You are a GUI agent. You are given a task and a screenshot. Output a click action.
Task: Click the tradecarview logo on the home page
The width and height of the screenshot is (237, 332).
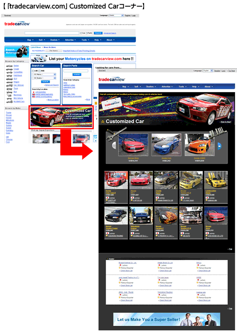tap(17, 24)
